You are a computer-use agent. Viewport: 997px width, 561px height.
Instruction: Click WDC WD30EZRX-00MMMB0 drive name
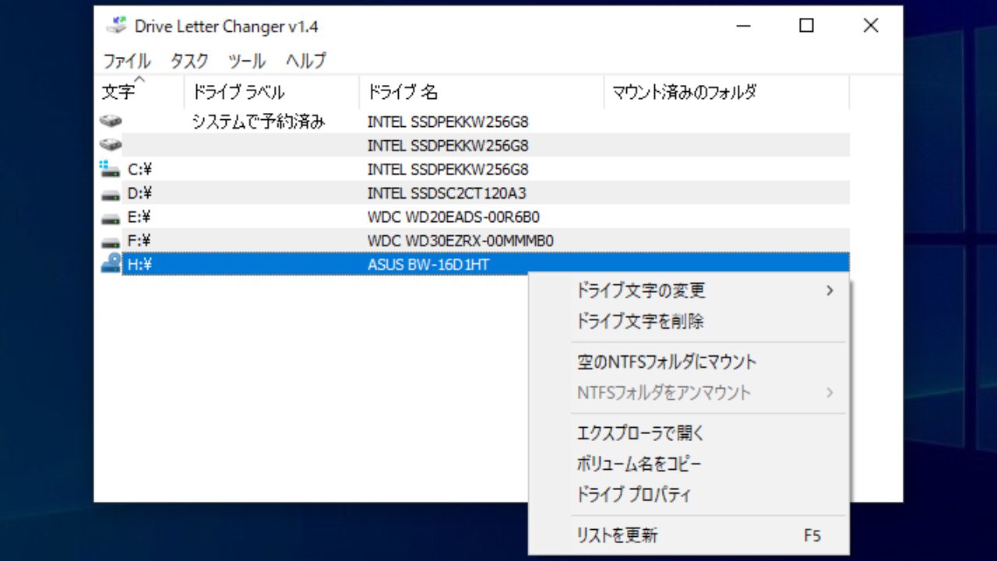(460, 241)
